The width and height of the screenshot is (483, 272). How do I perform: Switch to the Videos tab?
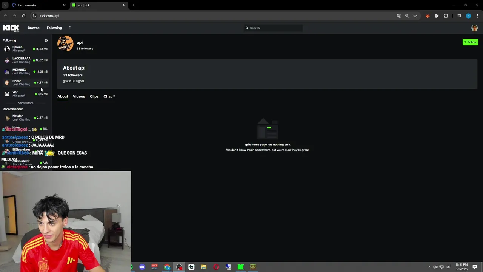pos(79,97)
